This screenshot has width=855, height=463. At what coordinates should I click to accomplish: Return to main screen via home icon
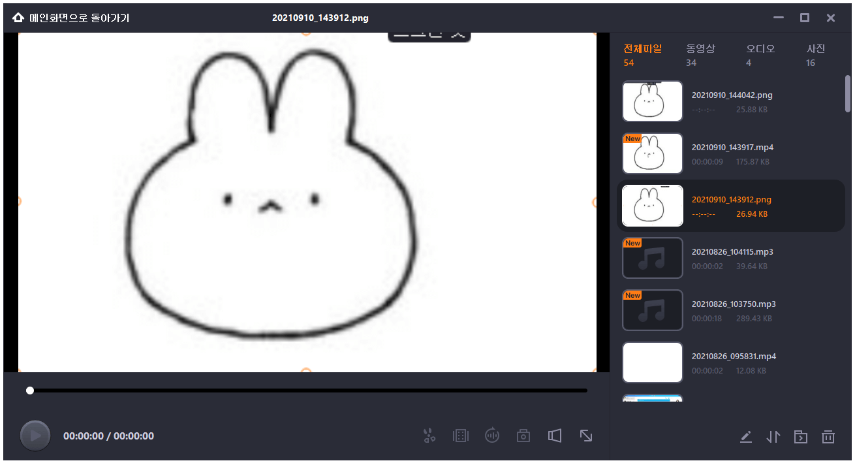point(18,18)
